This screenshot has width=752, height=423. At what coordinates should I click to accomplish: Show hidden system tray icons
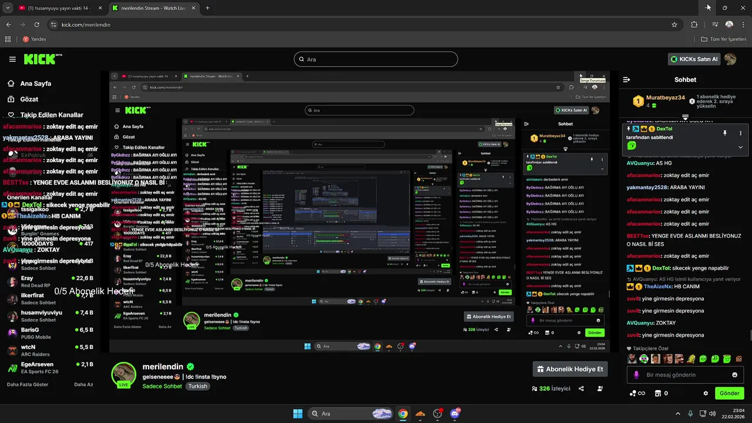click(x=678, y=414)
